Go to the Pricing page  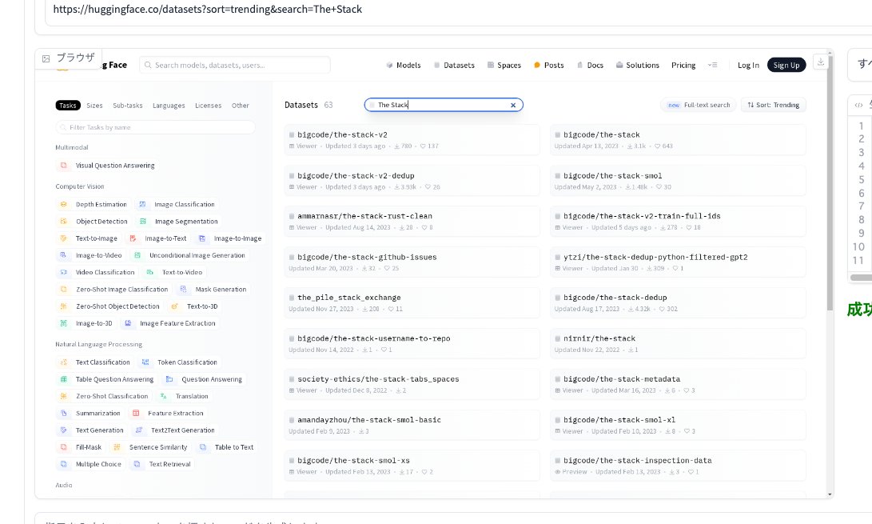pos(683,65)
